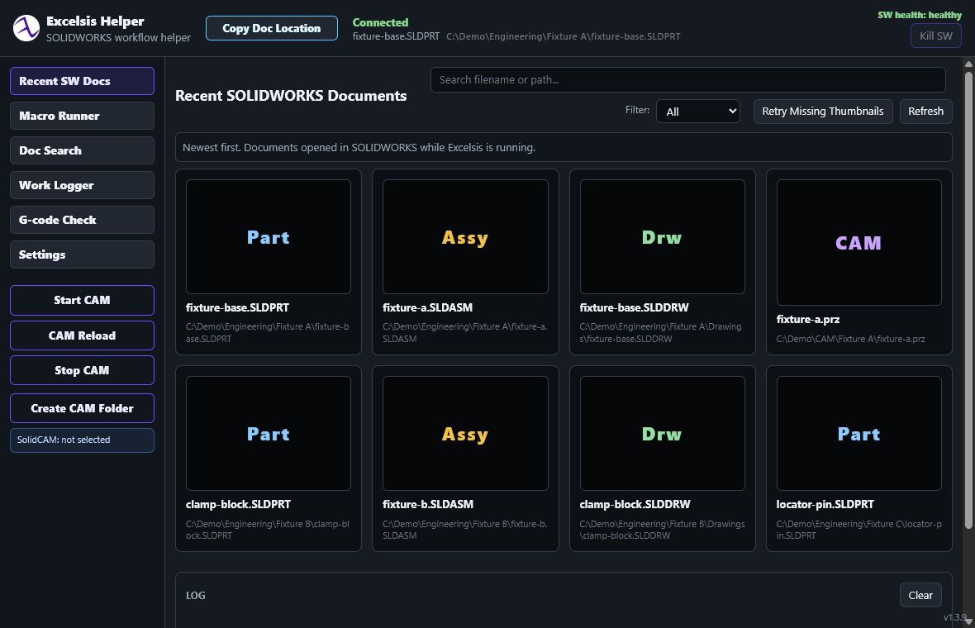975x628 pixels.
Task: Select fixture-base.SLDDRW Drw thumbnail
Action: pyautogui.click(x=662, y=237)
